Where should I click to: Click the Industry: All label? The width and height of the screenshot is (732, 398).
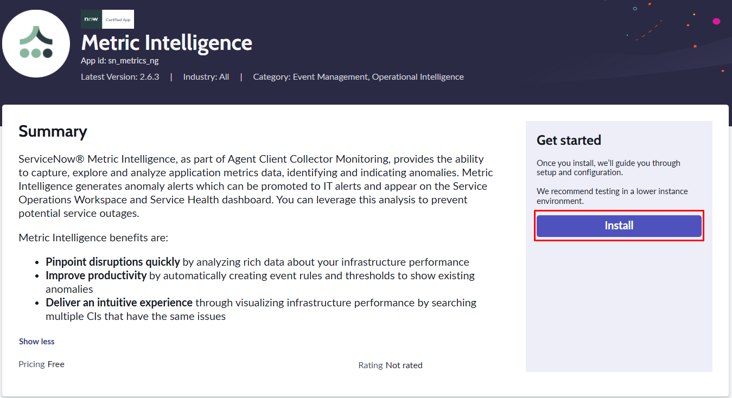206,77
